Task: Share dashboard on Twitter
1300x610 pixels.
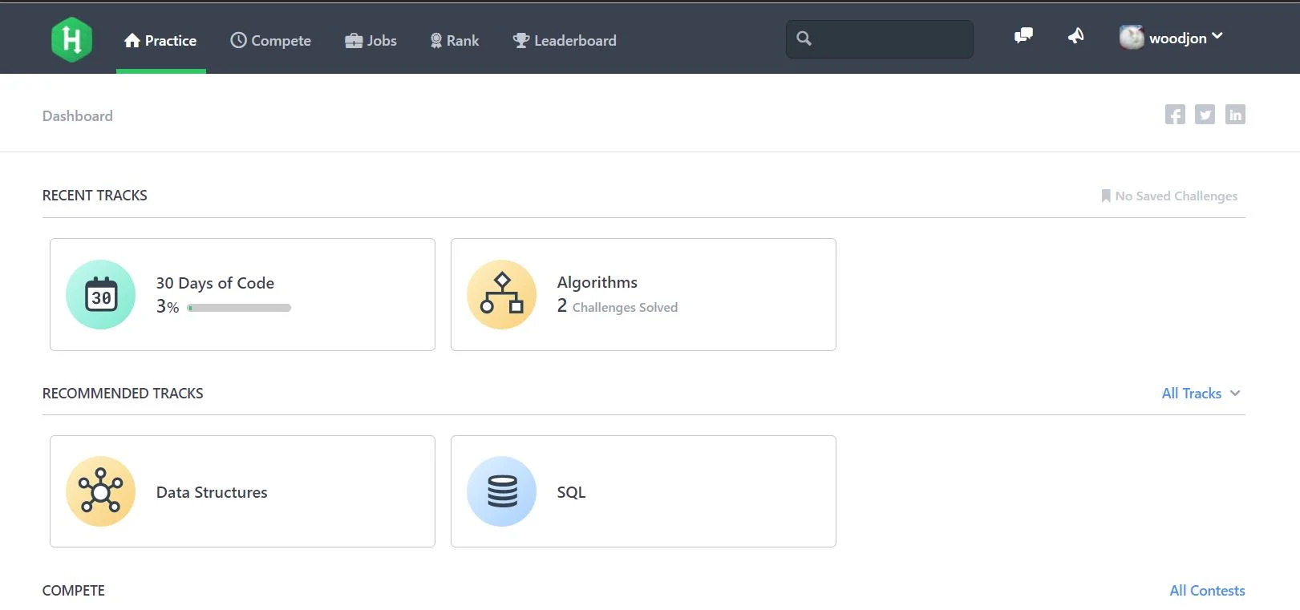Action: click(x=1205, y=115)
